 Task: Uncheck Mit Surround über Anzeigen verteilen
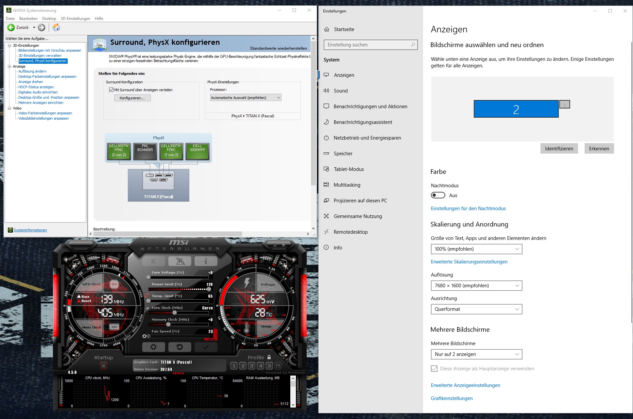(x=111, y=90)
